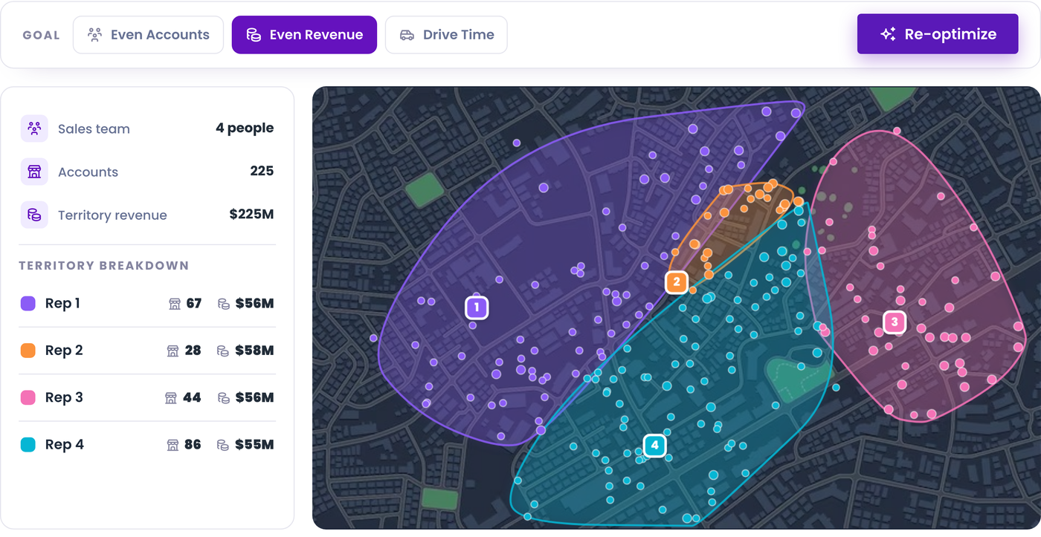Click the purple Rep 1 color swatch
Image resolution: width=1041 pixels, height=537 pixels.
pos(28,303)
